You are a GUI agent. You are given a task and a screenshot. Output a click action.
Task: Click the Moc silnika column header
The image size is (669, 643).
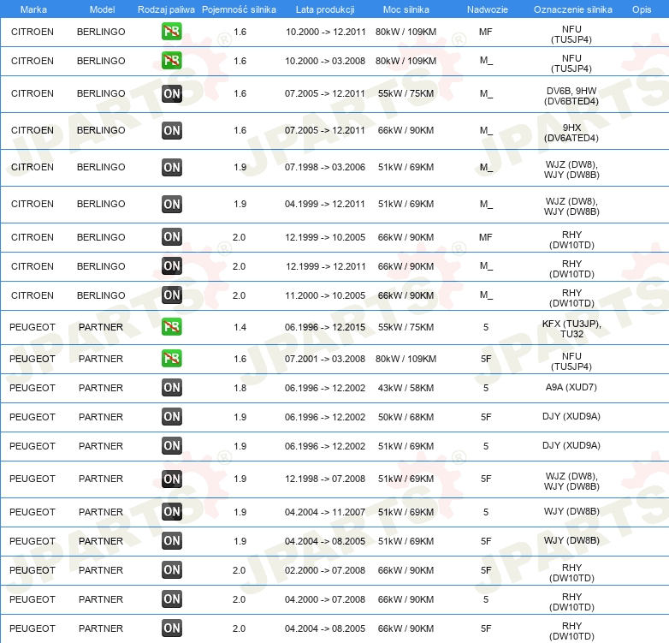tap(406, 9)
